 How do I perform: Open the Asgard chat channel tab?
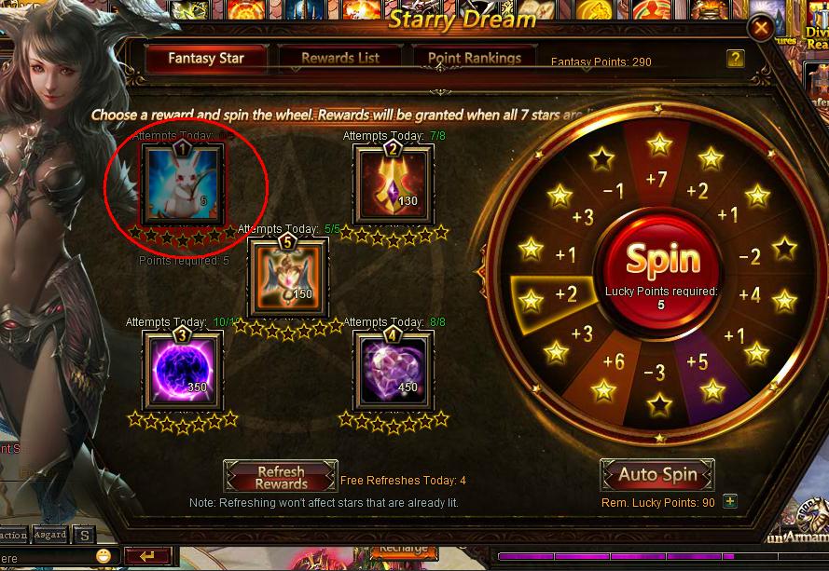[50, 535]
